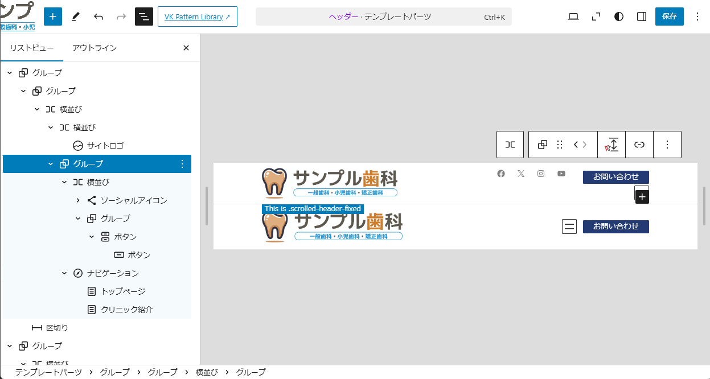The height and width of the screenshot is (379, 710).
Task: Toggle fullscreen zoom-out view
Action: point(596,17)
